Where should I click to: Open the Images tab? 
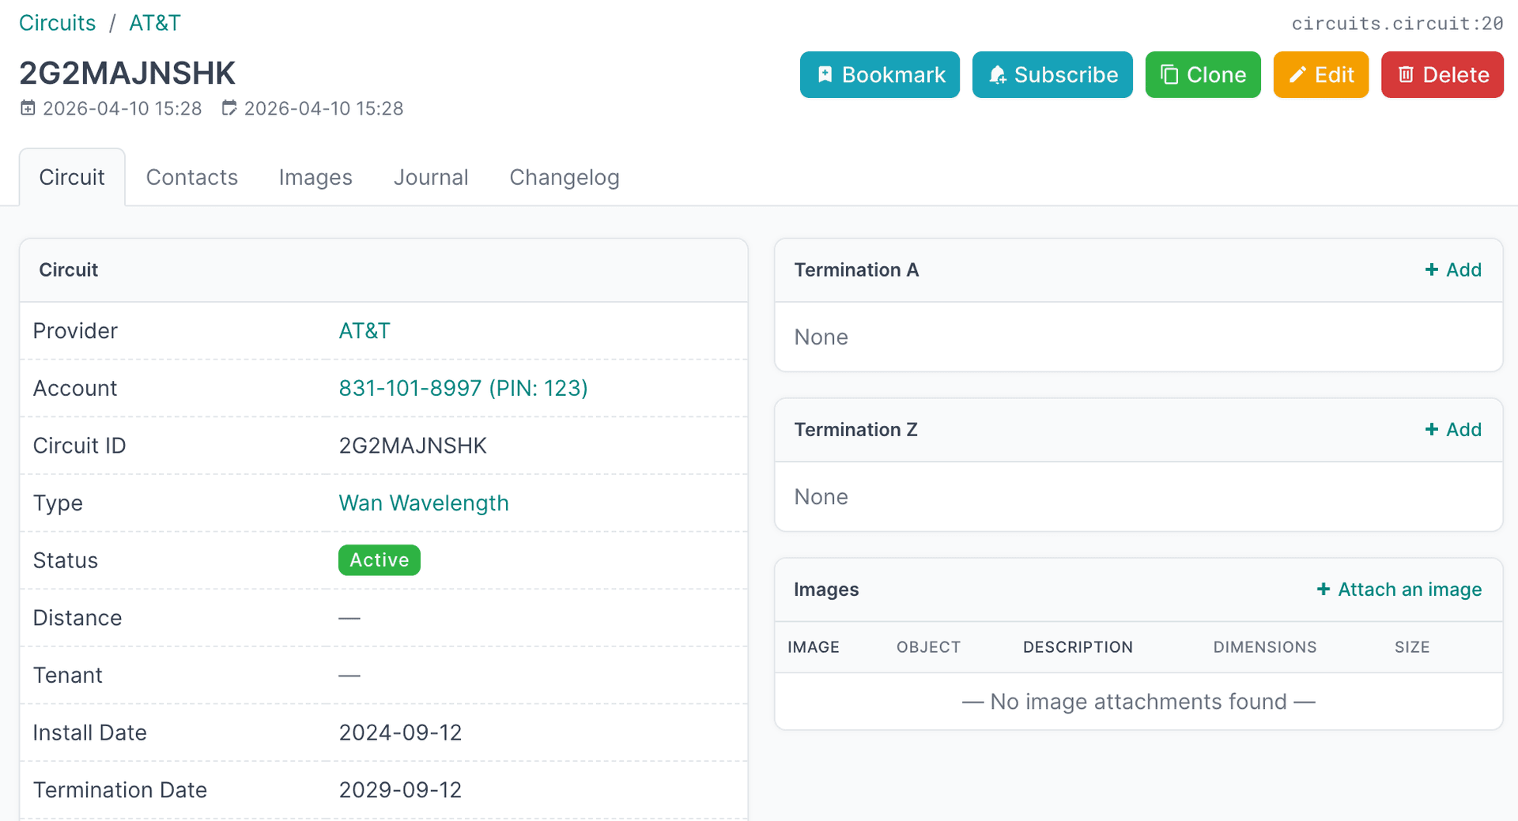(315, 178)
